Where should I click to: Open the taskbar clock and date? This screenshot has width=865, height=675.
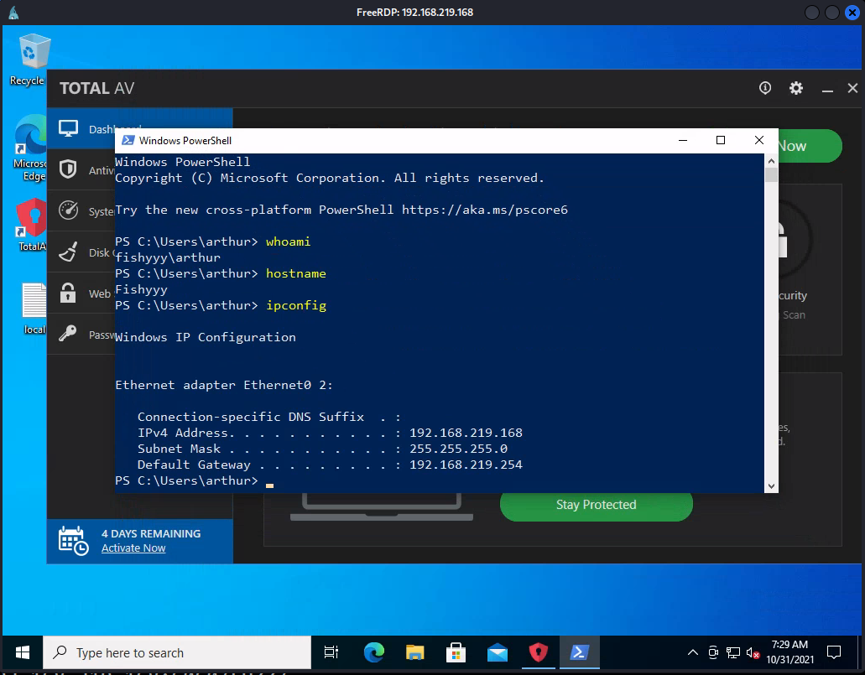tap(789, 652)
